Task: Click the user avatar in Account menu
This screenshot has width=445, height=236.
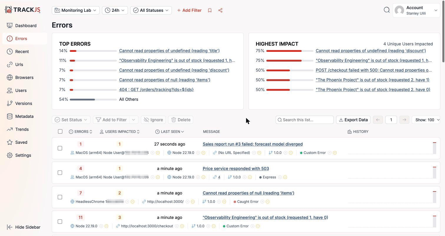Action: [399, 10]
